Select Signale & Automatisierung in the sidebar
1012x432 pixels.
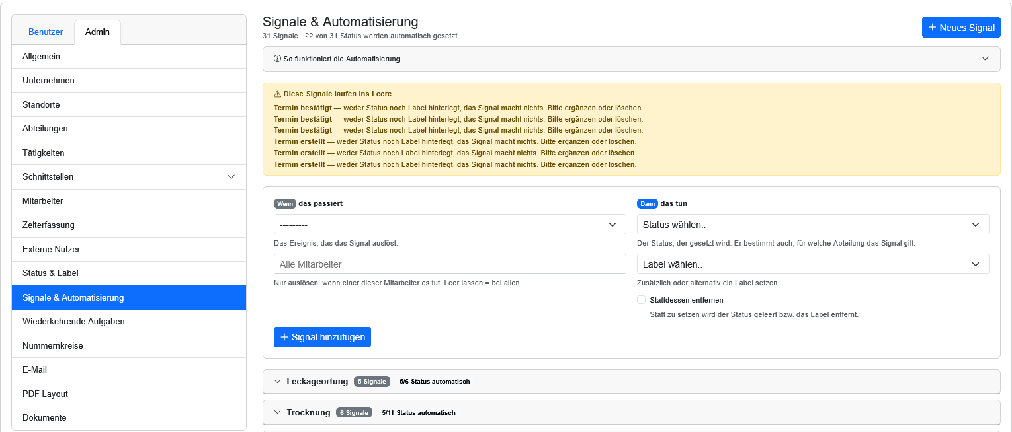(129, 298)
